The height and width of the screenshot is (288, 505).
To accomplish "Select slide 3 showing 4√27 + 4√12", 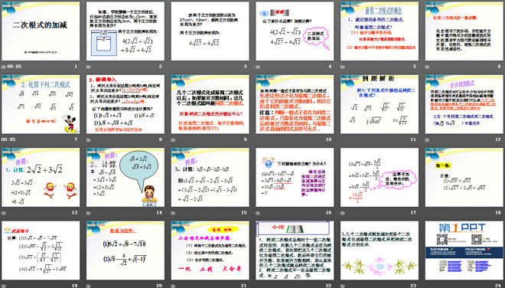I will coord(210,31).
